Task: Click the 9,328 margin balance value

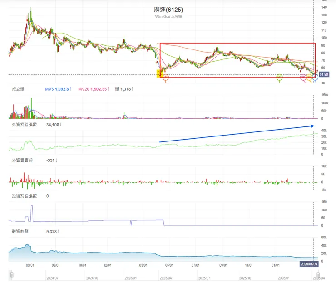Action: click(53, 232)
